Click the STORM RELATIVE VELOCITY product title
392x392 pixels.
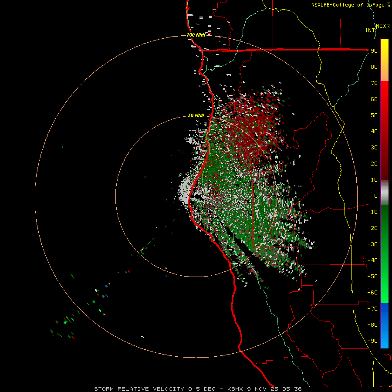pos(139,389)
